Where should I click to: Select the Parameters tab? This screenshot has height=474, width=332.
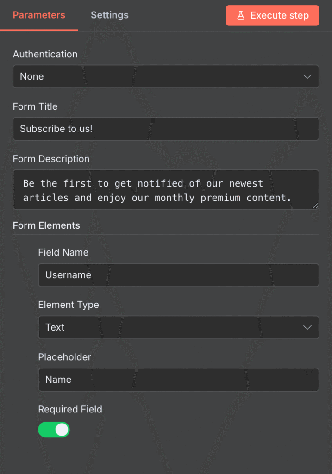pyautogui.click(x=39, y=15)
